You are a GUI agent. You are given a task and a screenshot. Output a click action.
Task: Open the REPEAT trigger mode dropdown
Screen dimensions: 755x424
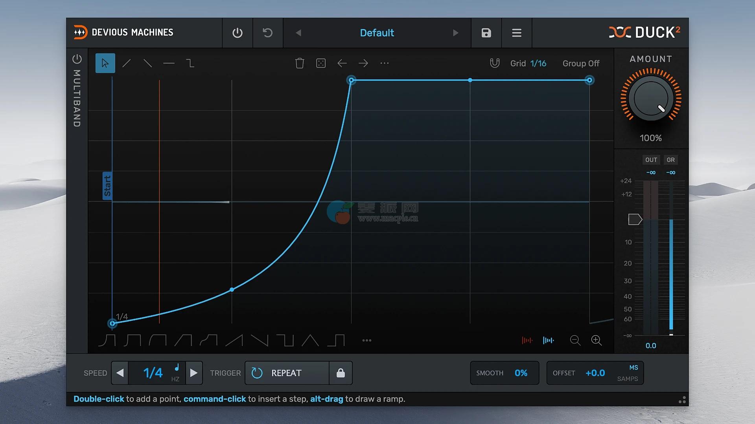coord(287,373)
